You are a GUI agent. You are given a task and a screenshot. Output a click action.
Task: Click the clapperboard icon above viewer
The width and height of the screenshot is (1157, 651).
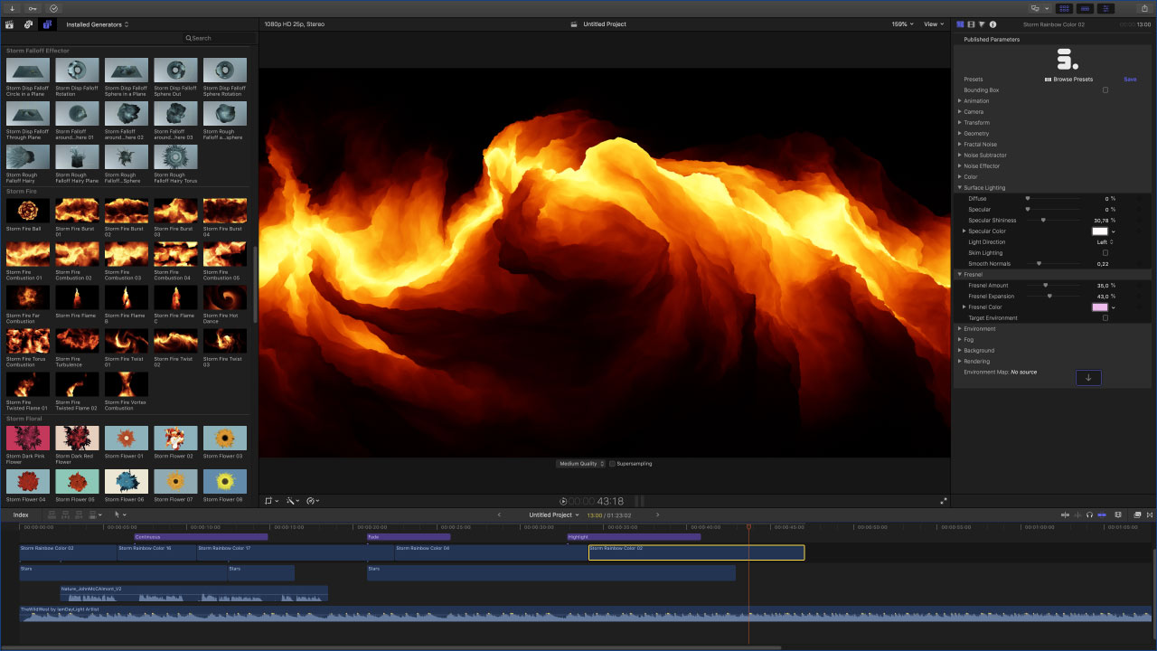point(574,24)
